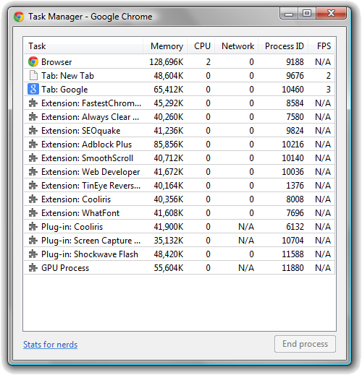Select the Extension: WhatFont row
362x375 pixels.
coord(180,213)
